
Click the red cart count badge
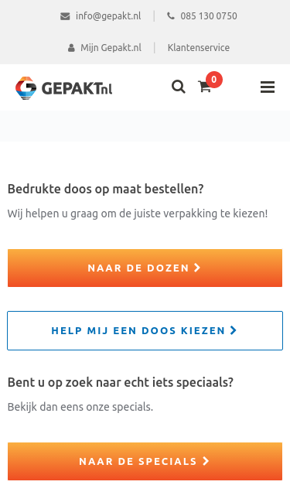214,80
